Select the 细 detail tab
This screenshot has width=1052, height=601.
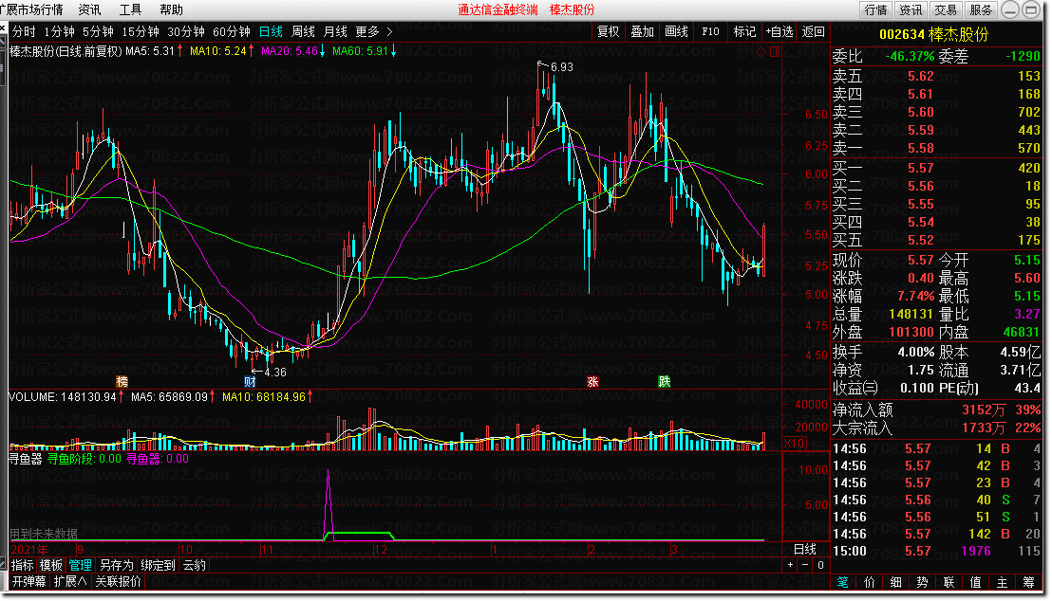click(x=895, y=582)
